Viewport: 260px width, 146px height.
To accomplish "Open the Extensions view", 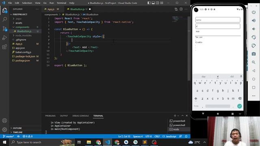I will coord(4,47).
